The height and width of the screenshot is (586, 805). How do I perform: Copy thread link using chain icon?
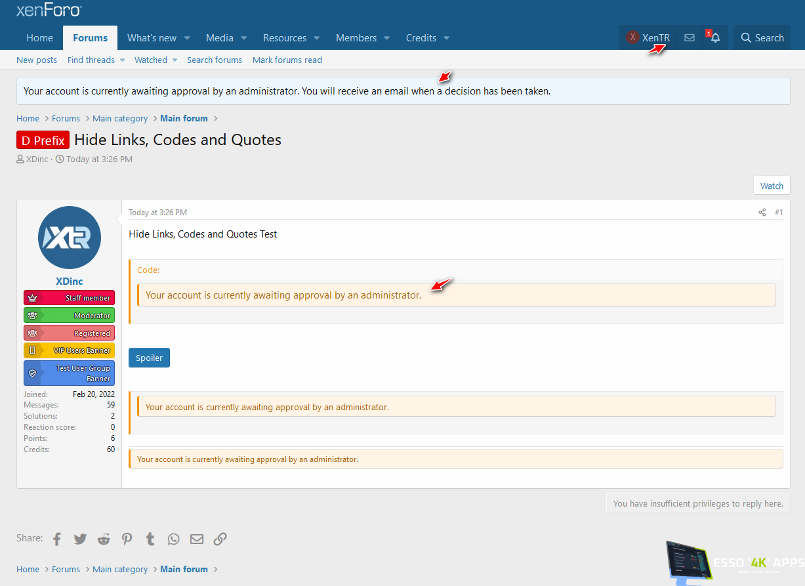220,539
